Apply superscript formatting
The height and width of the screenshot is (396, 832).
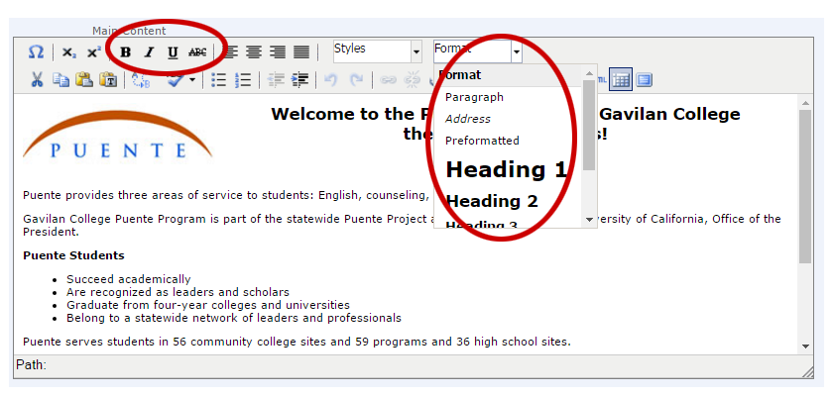(93, 52)
